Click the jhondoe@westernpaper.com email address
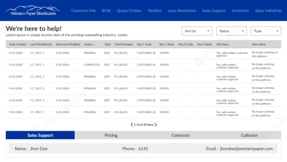 [x=246, y=148]
